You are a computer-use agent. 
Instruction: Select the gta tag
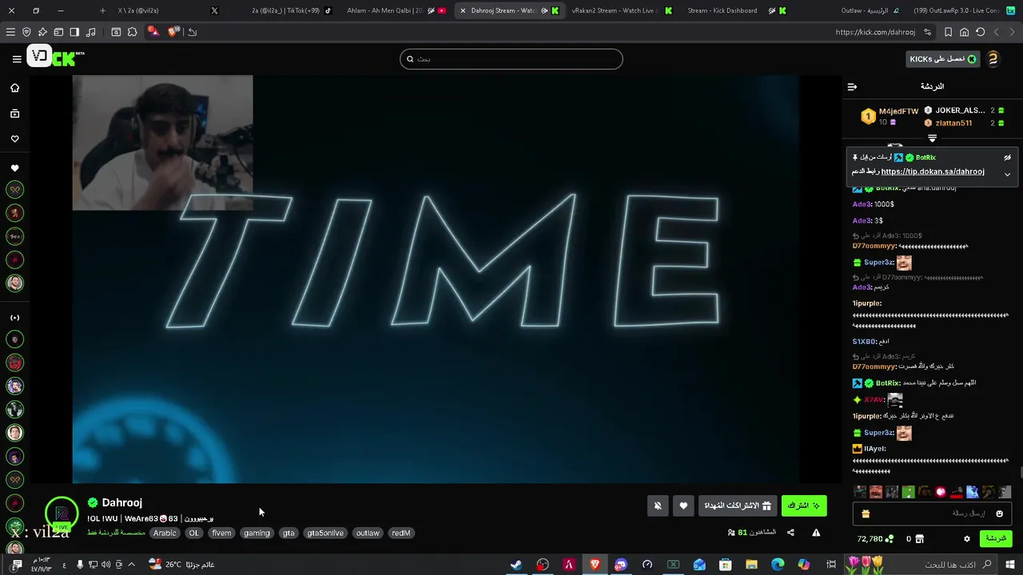[x=289, y=533]
